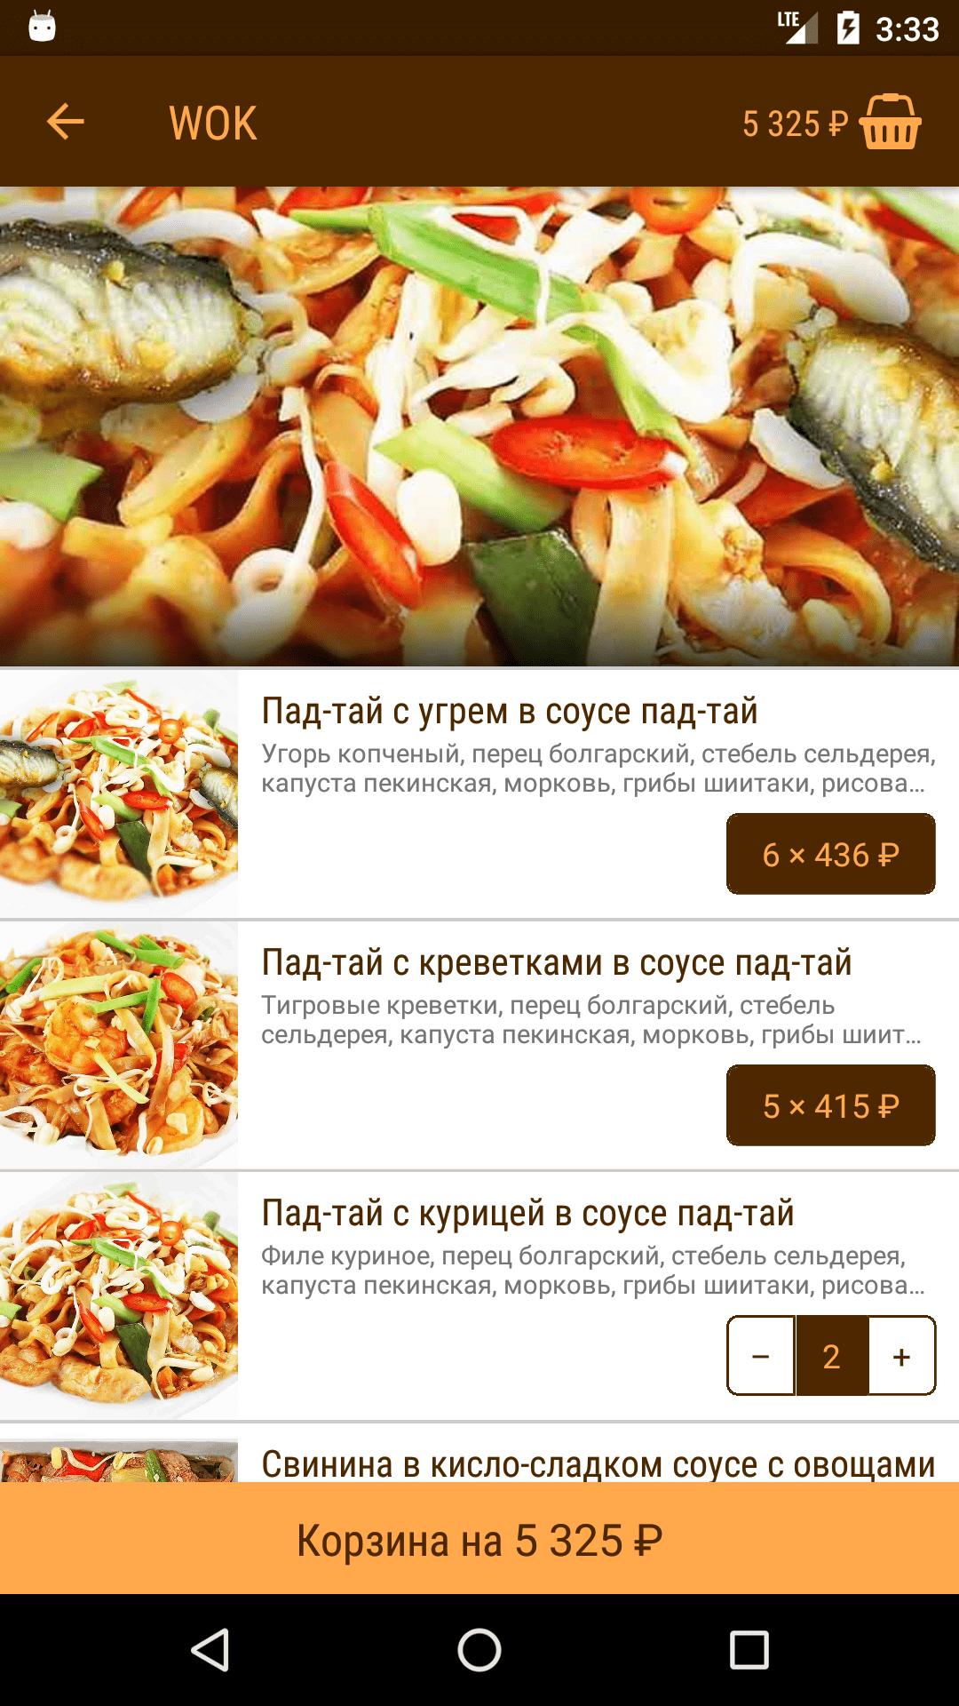Open the shopping basket icon
The image size is (959, 1706).
coord(890,122)
